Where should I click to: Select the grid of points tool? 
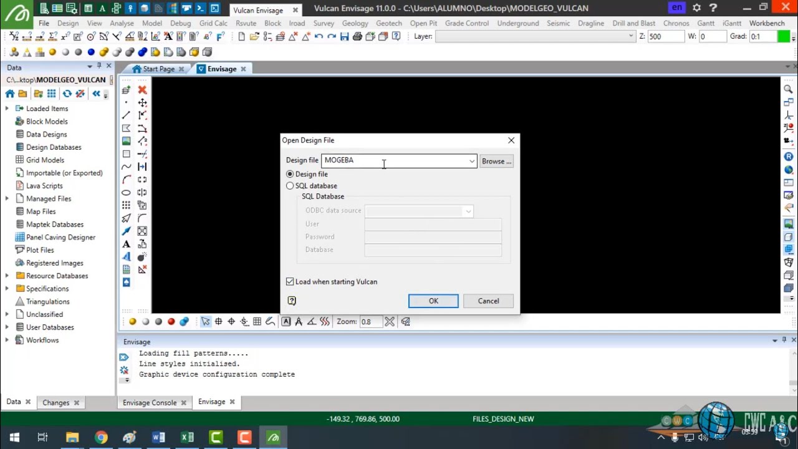pyautogui.click(x=127, y=205)
